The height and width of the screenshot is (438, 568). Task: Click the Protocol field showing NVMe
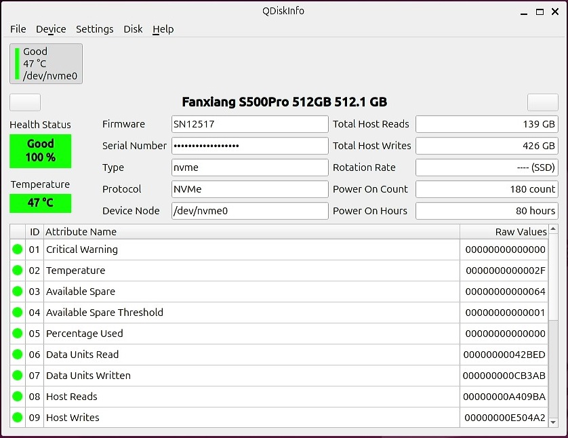click(250, 189)
